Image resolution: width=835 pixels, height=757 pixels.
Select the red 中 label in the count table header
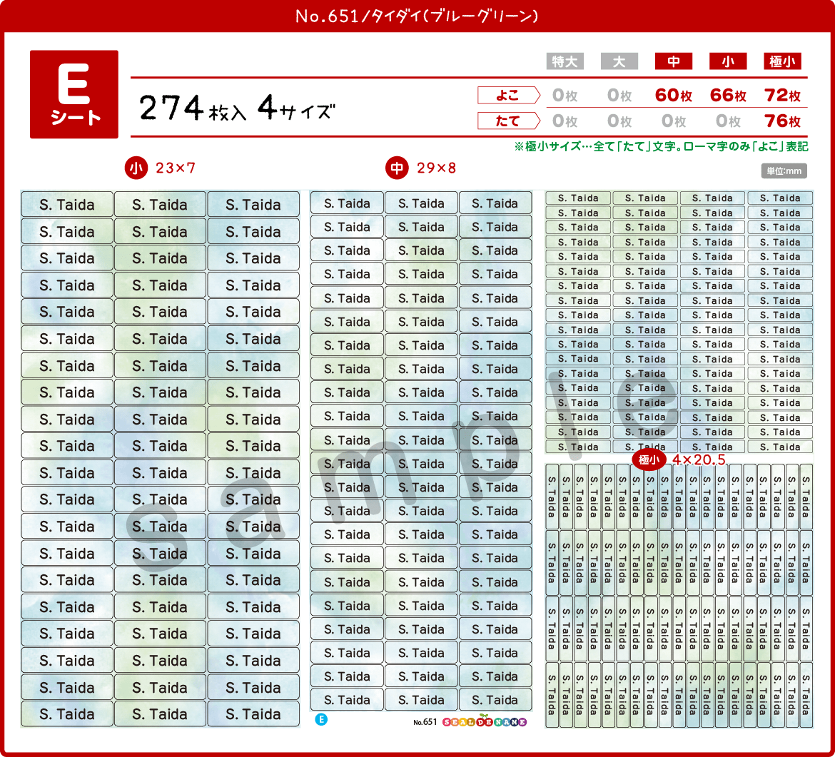point(674,61)
